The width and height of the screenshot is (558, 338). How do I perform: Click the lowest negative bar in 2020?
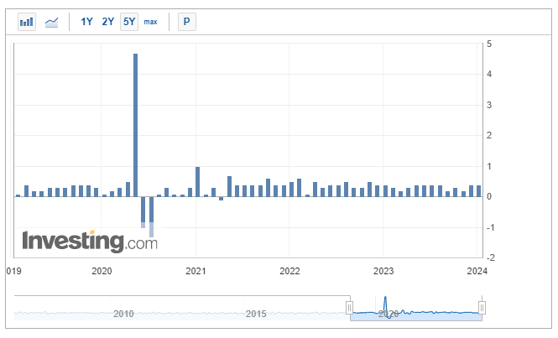(151, 216)
